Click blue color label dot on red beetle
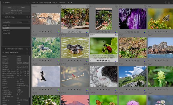Viewport: 173px width, 105px height. click(x=116, y=61)
